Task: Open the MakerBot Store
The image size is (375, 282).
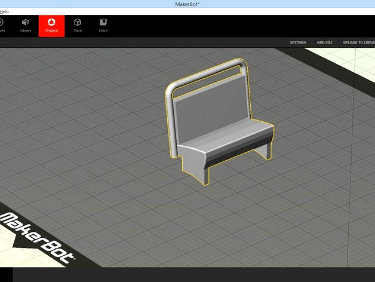Action: [x=78, y=26]
